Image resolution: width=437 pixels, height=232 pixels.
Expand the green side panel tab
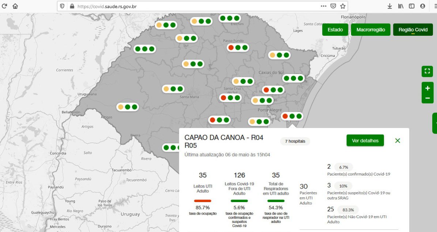(x=435, y=123)
